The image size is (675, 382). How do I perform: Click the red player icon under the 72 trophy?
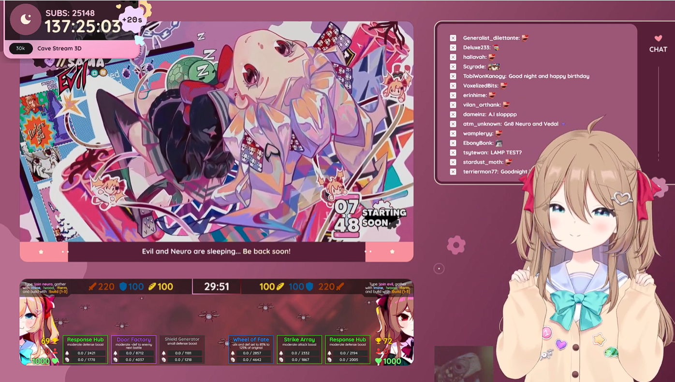[379, 351]
